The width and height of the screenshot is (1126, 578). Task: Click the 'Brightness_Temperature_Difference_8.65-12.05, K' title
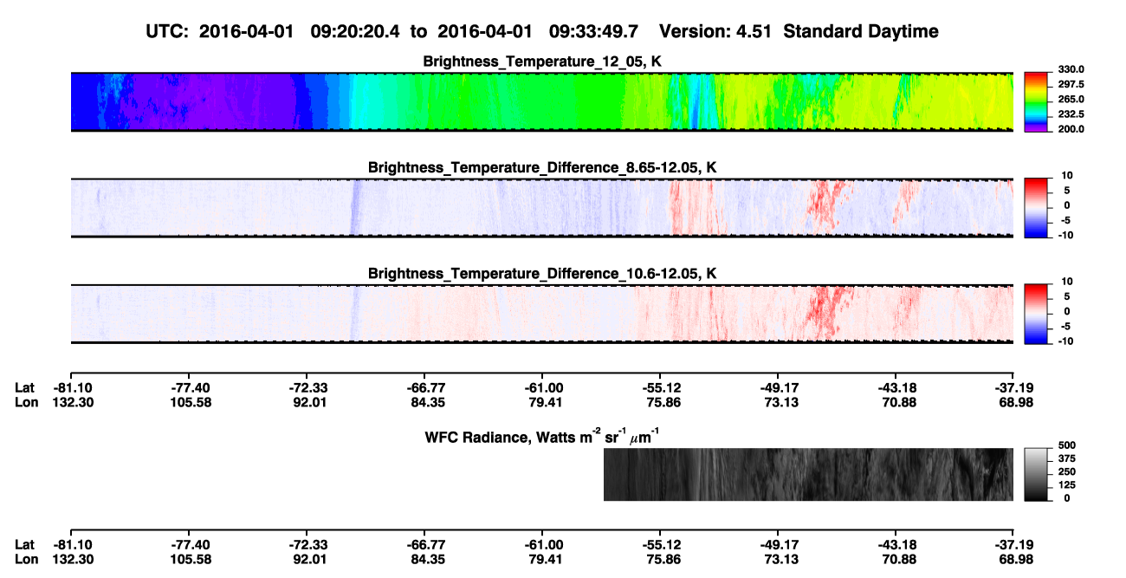click(542, 167)
